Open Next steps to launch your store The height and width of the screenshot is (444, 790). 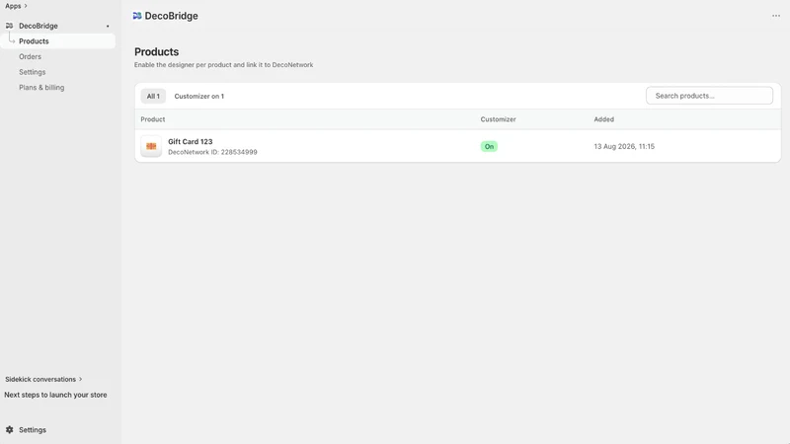pos(55,395)
